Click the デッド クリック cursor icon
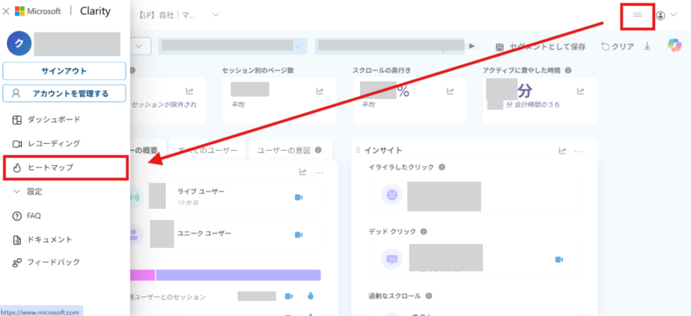This screenshot has width=691, height=316. coord(392,259)
